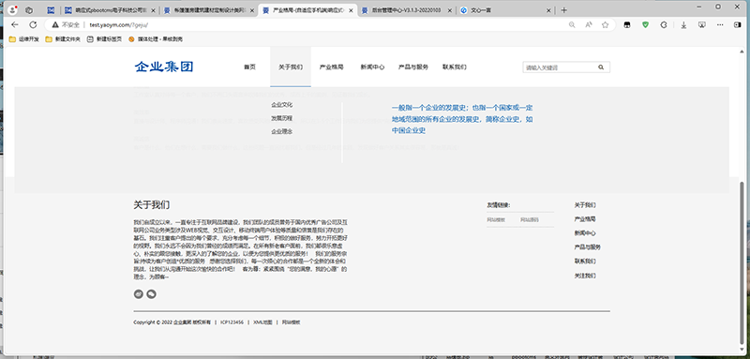Open footer link 产品与服务
This screenshot has height=359, width=750.
click(588, 247)
